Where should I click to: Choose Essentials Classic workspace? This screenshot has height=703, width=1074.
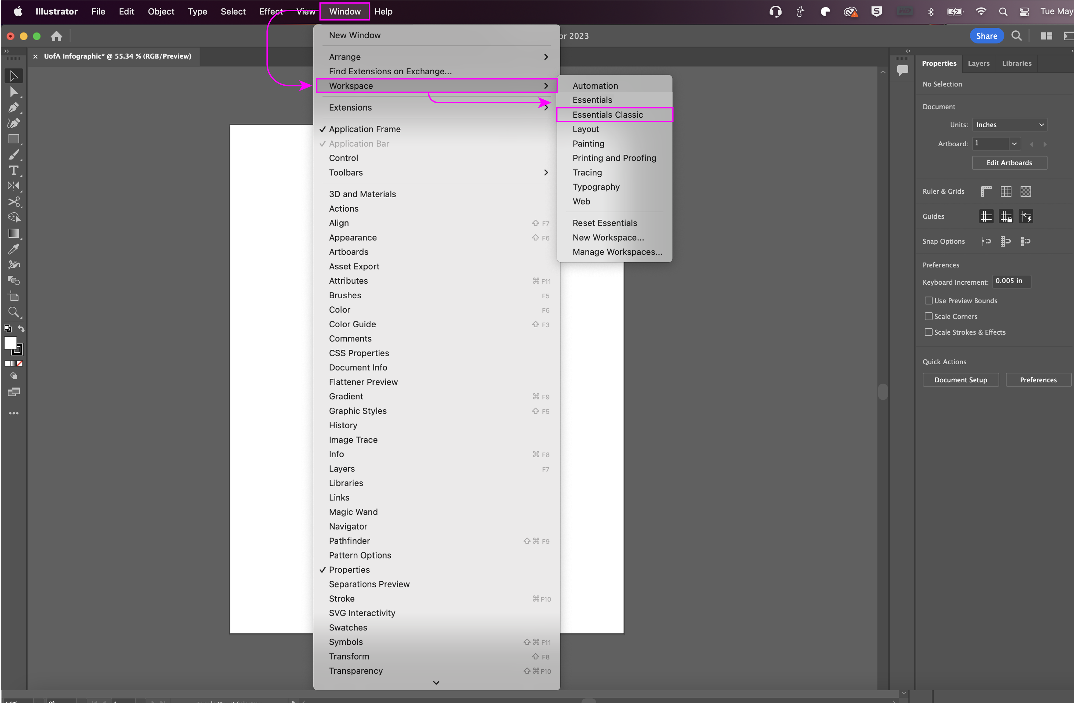tap(607, 115)
